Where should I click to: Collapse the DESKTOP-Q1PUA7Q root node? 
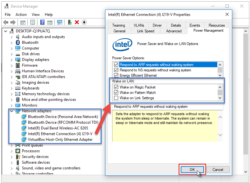[6, 31]
